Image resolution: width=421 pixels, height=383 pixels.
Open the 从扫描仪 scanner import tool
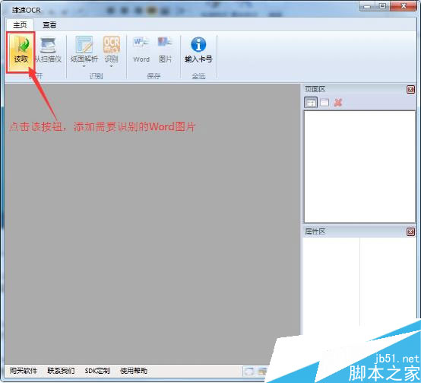[x=49, y=50]
